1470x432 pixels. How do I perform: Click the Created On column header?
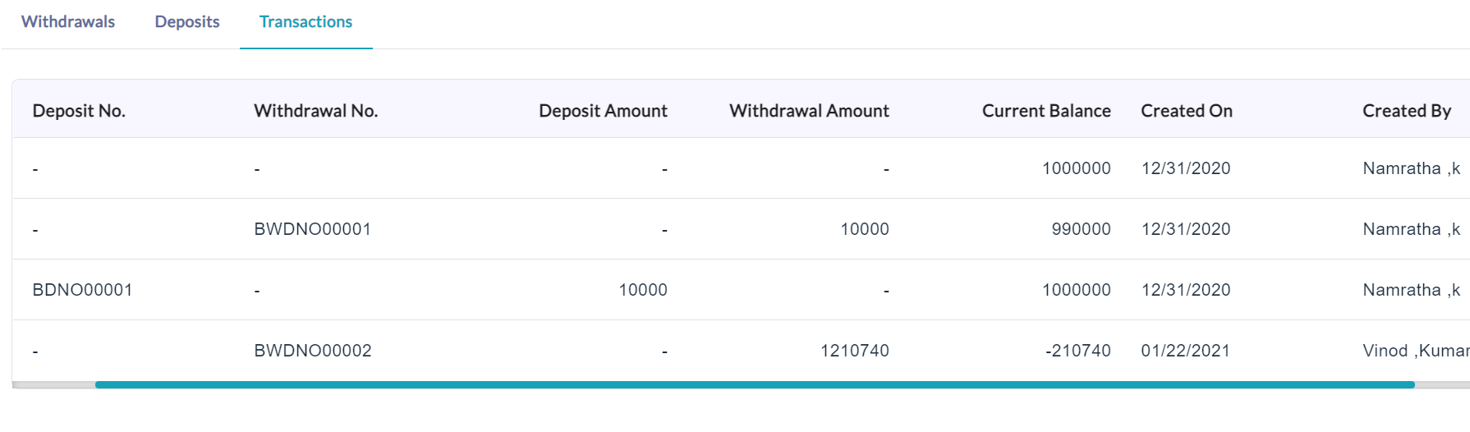(1187, 111)
